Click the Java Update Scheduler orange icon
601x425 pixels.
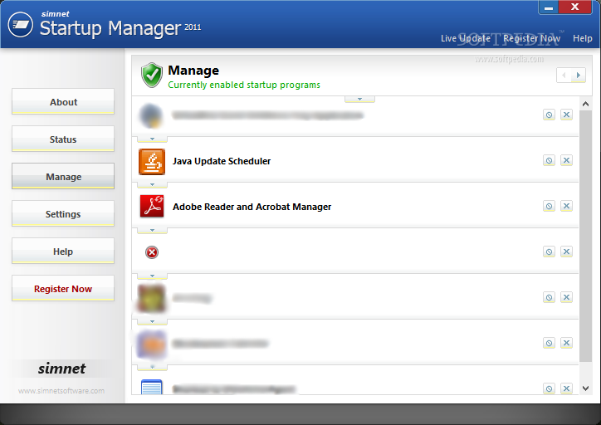tap(152, 161)
